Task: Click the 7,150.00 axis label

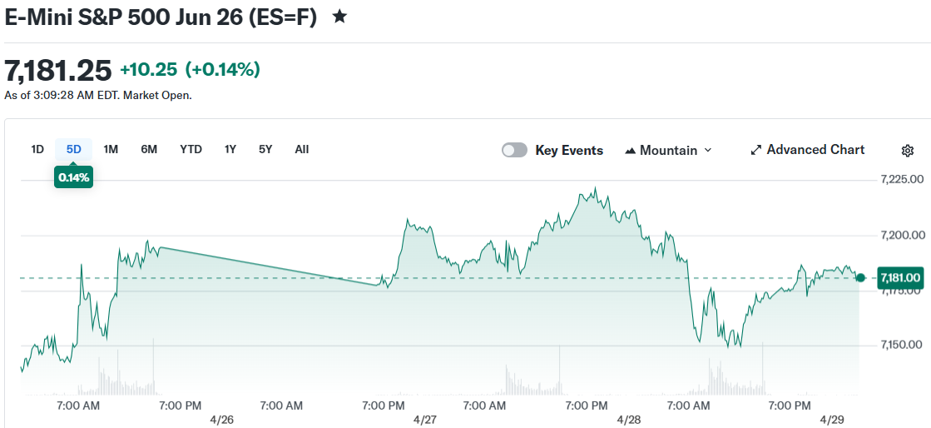Action: (901, 345)
